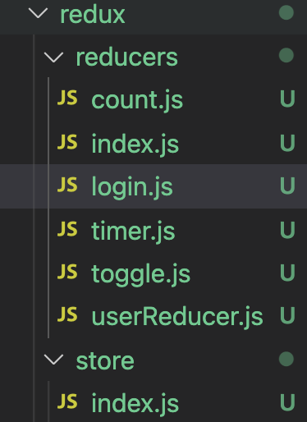Click the JS icon beside count.js

tap(67, 98)
